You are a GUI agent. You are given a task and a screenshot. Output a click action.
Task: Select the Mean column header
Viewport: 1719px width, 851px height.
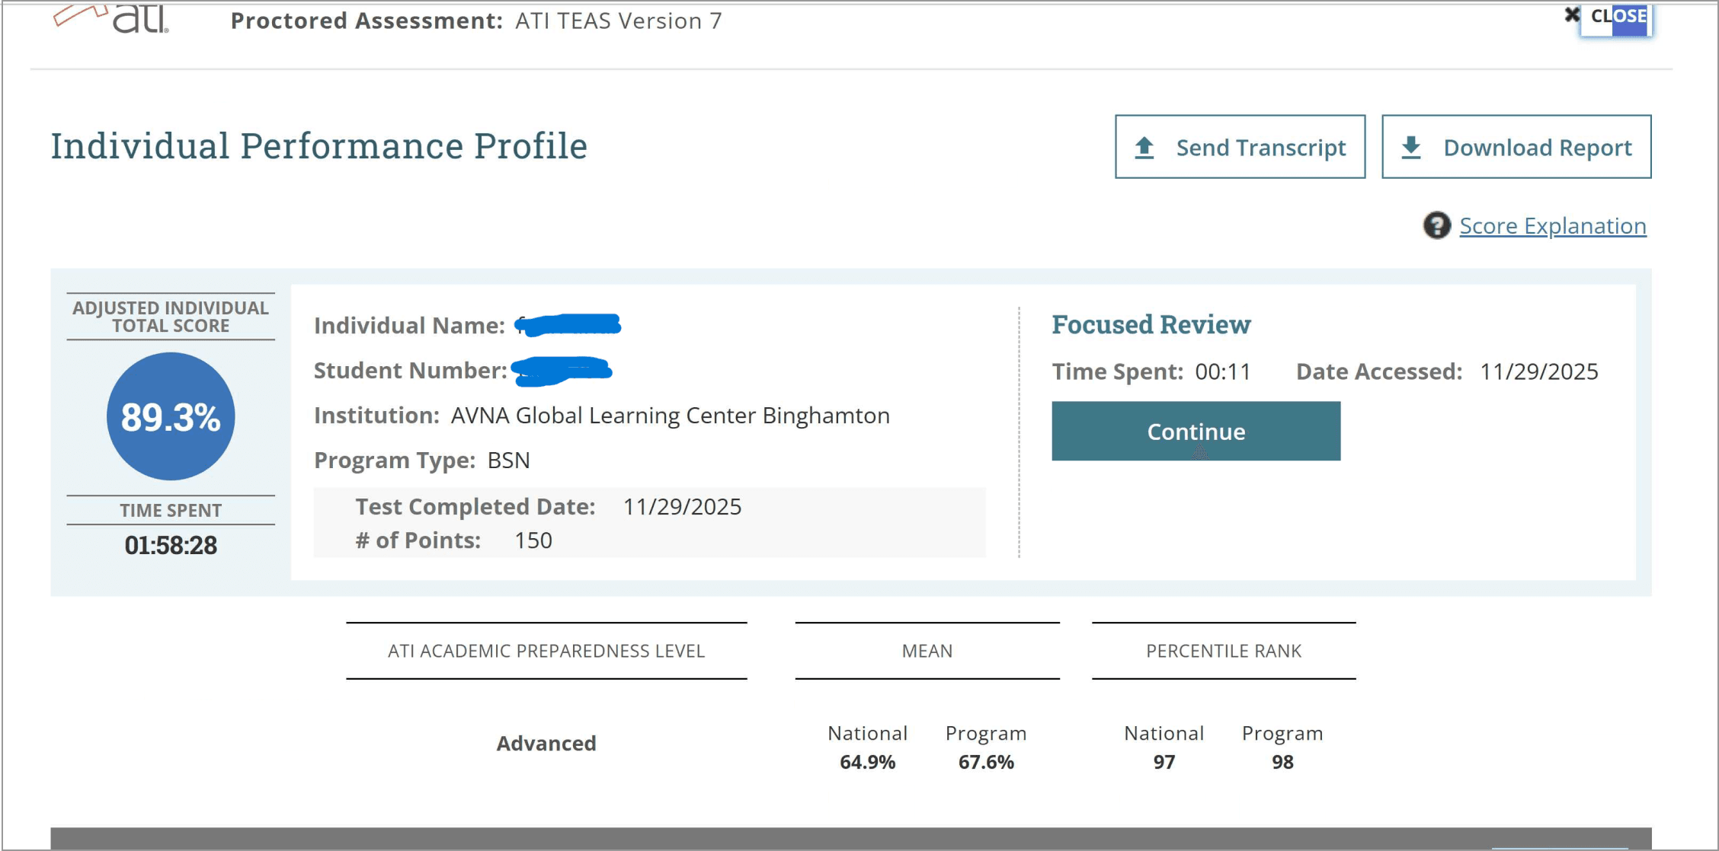click(x=927, y=651)
